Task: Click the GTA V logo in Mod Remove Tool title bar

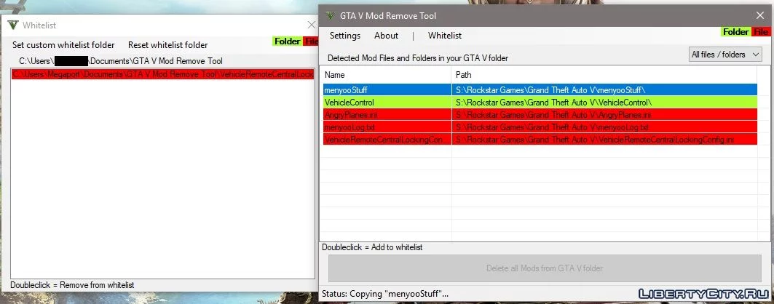Action: pos(331,16)
